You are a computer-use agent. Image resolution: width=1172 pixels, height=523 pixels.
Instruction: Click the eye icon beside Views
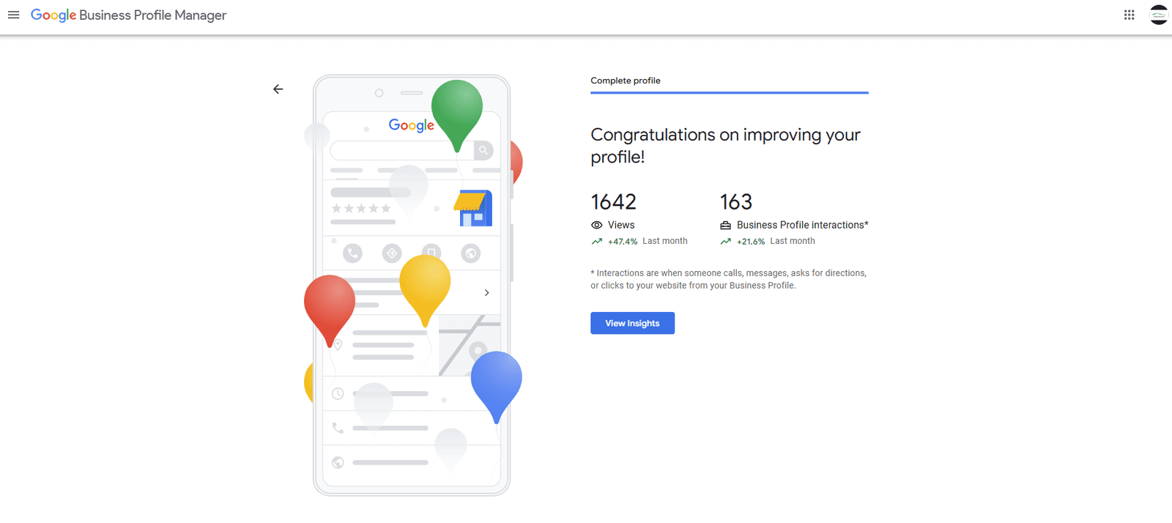click(x=597, y=226)
